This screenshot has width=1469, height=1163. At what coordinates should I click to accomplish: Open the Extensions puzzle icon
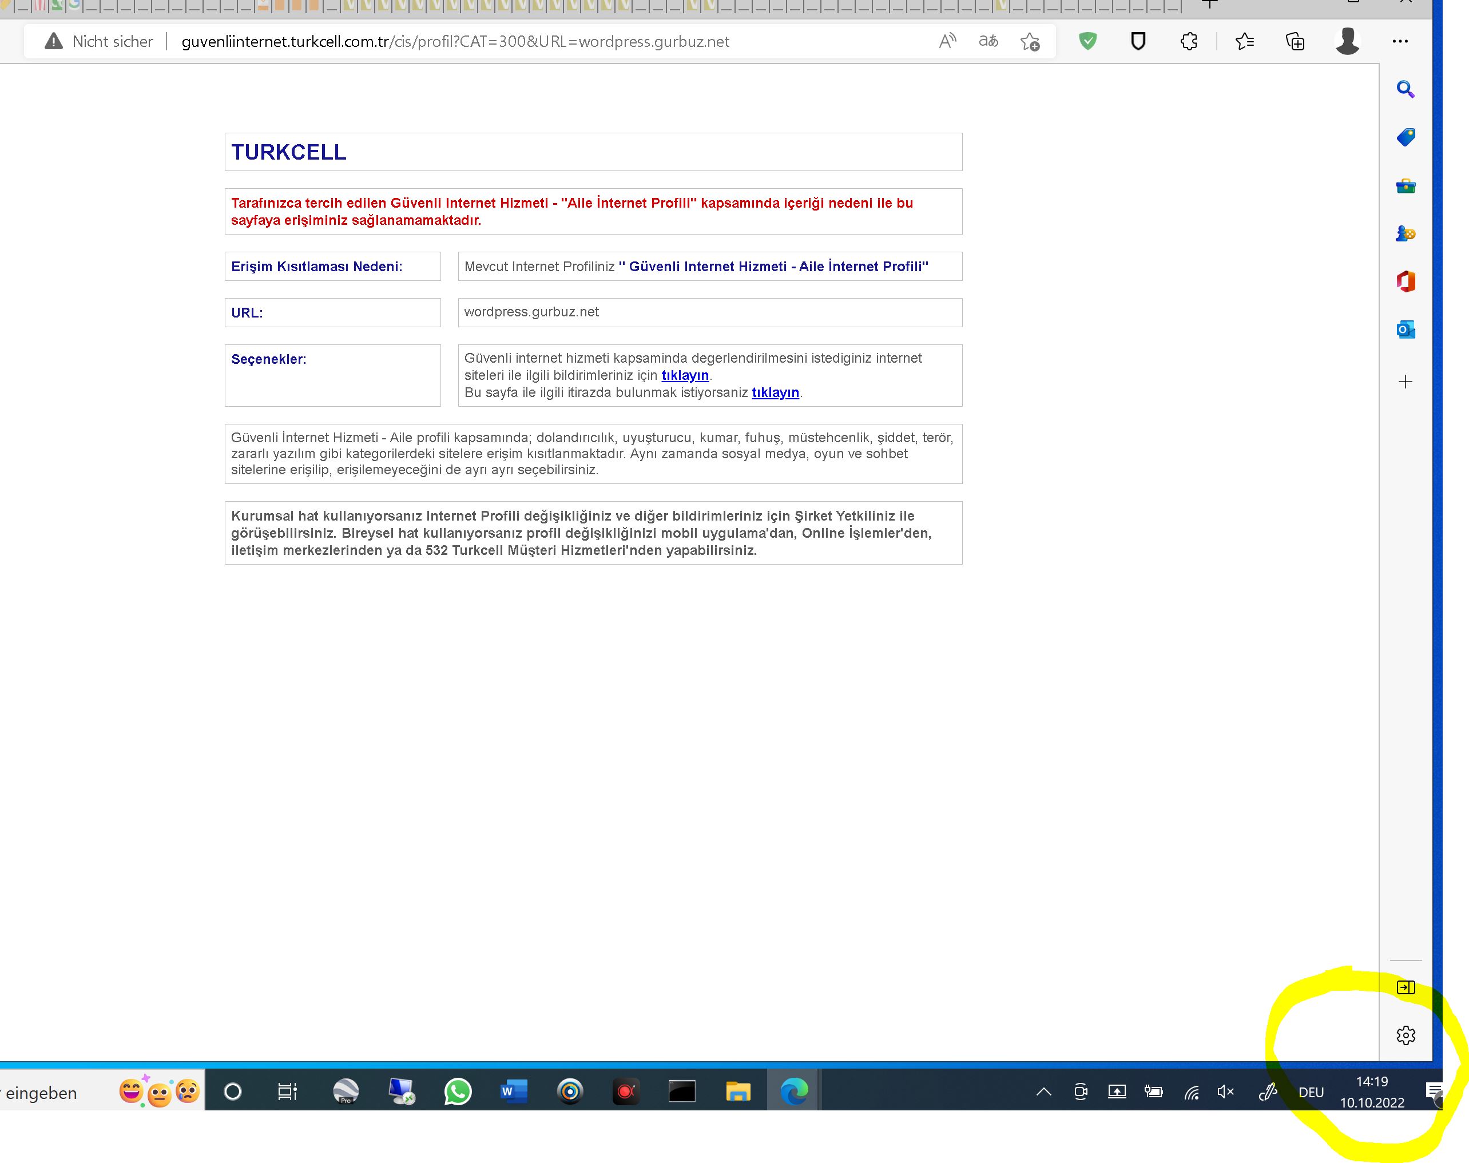(x=1189, y=42)
